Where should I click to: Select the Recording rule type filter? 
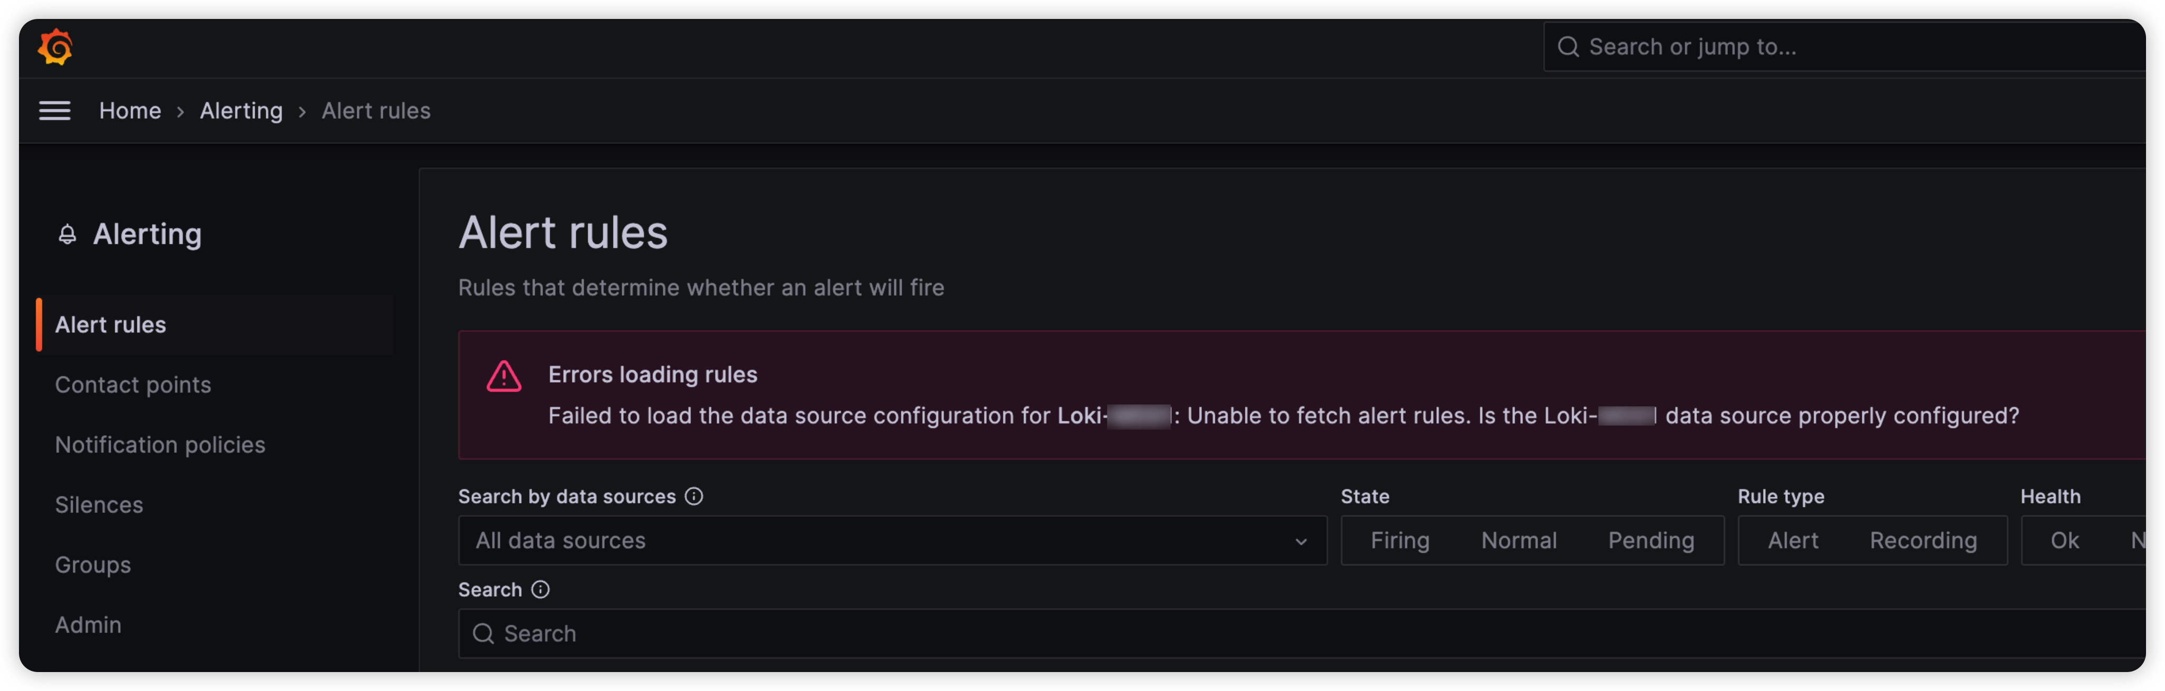[x=1923, y=540]
